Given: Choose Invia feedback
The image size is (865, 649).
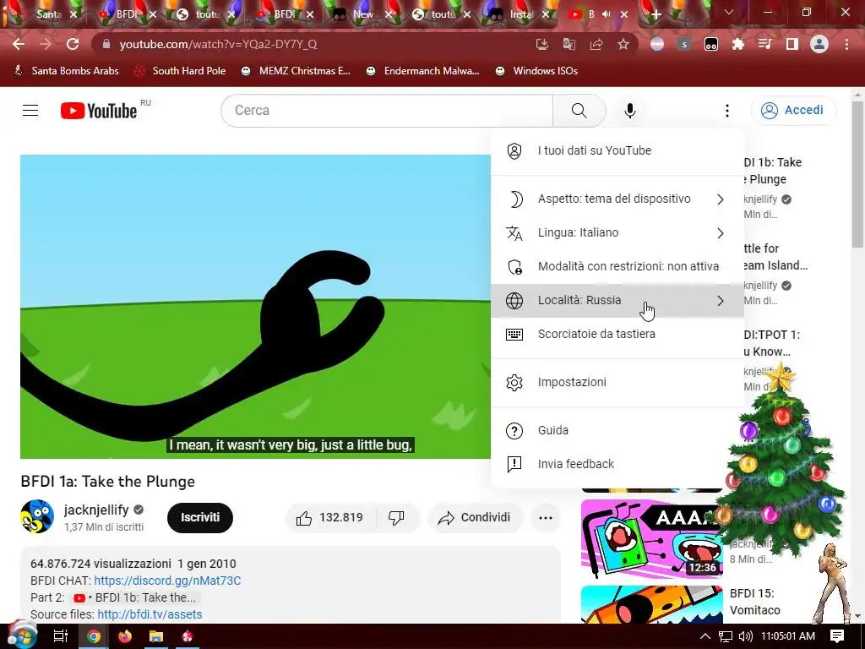Looking at the screenshot, I should [x=617, y=464].
